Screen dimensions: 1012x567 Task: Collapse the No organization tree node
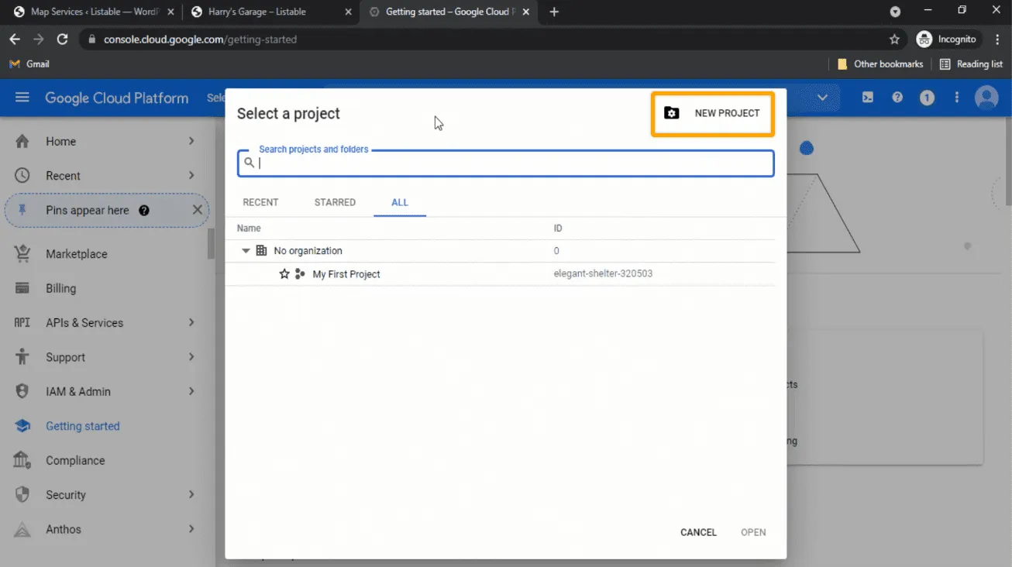point(246,251)
